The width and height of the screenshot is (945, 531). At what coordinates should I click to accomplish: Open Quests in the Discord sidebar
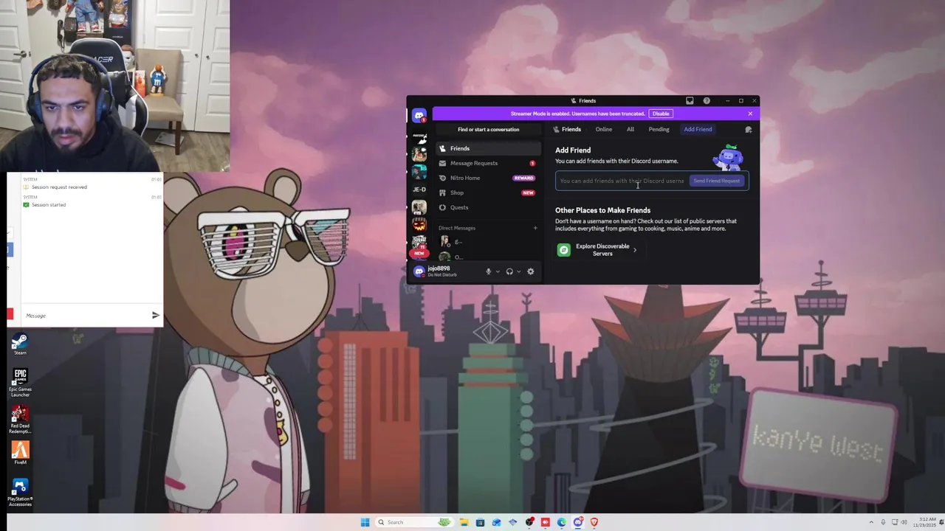click(488, 207)
